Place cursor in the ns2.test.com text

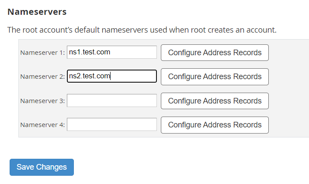click(x=90, y=76)
